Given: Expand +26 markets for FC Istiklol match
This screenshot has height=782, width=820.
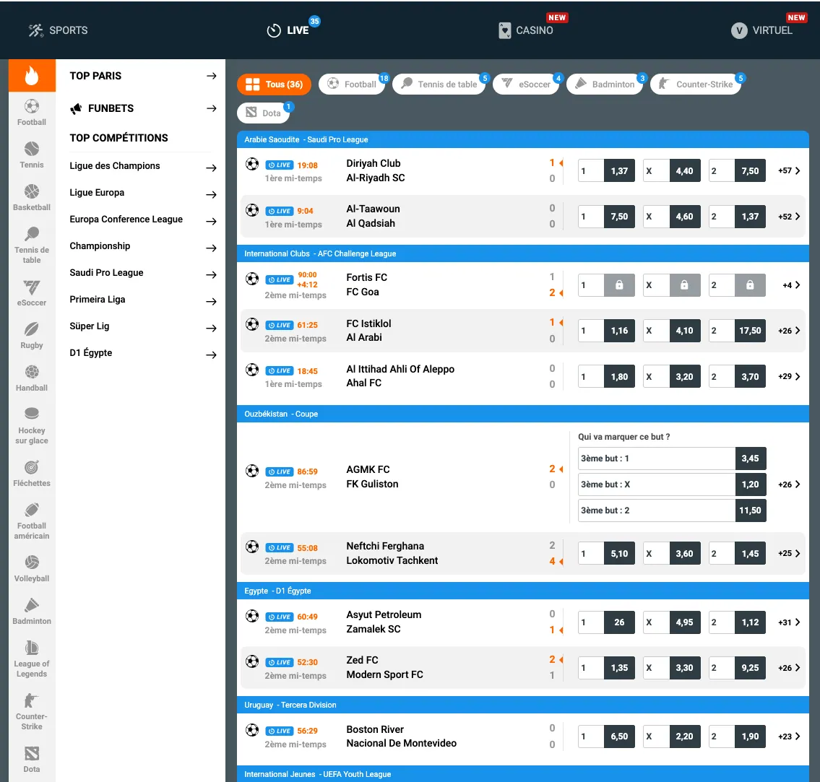Looking at the screenshot, I should coord(789,331).
